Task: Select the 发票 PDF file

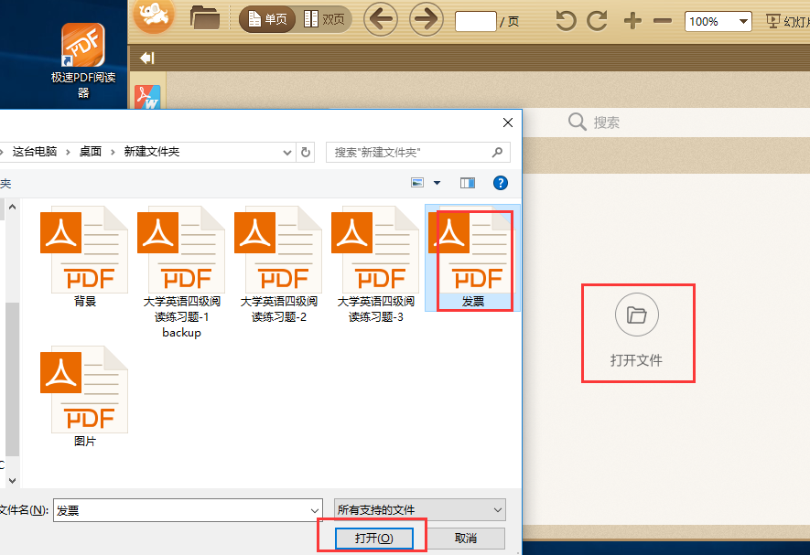Action: tap(472, 258)
